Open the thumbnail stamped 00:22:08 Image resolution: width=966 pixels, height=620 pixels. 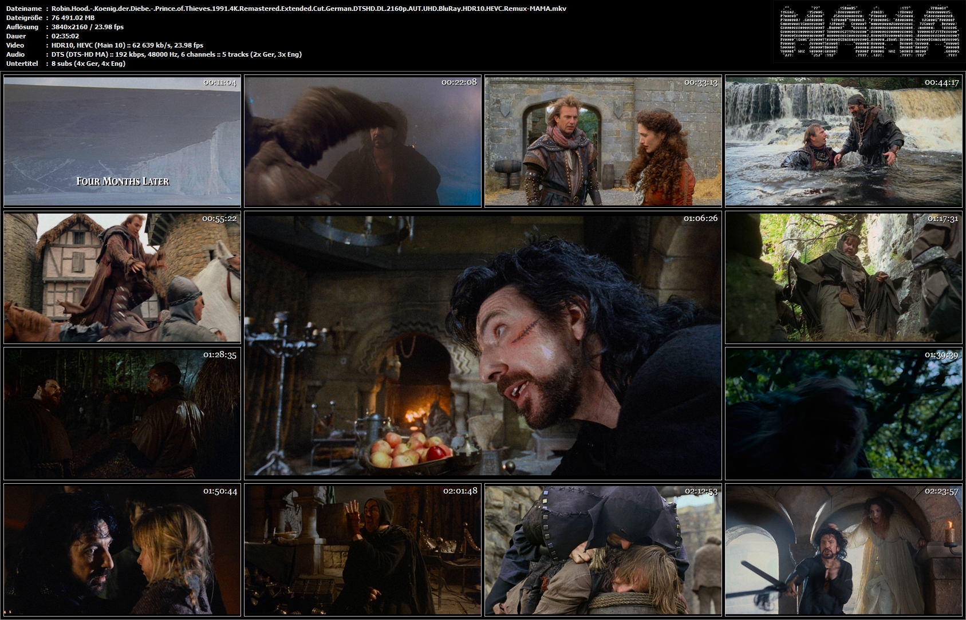[x=362, y=141]
